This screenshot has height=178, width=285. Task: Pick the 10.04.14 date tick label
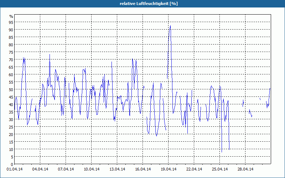coord(92,169)
